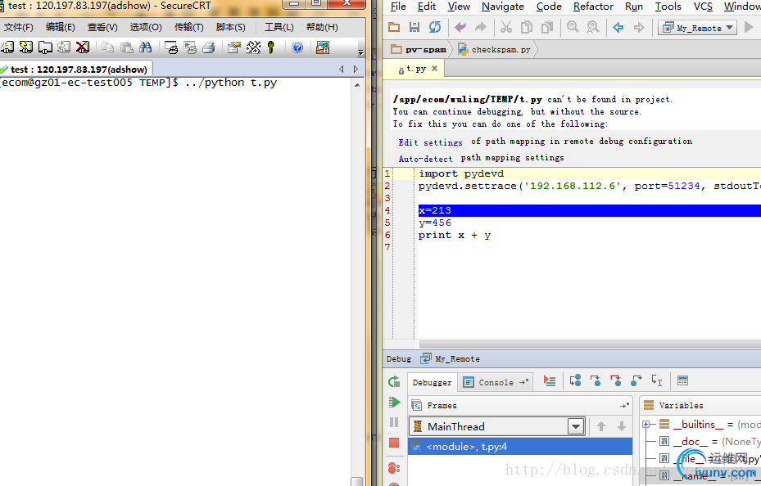Click SecureCRT Keymap Editor icon

pyautogui.click(x=253, y=47)
